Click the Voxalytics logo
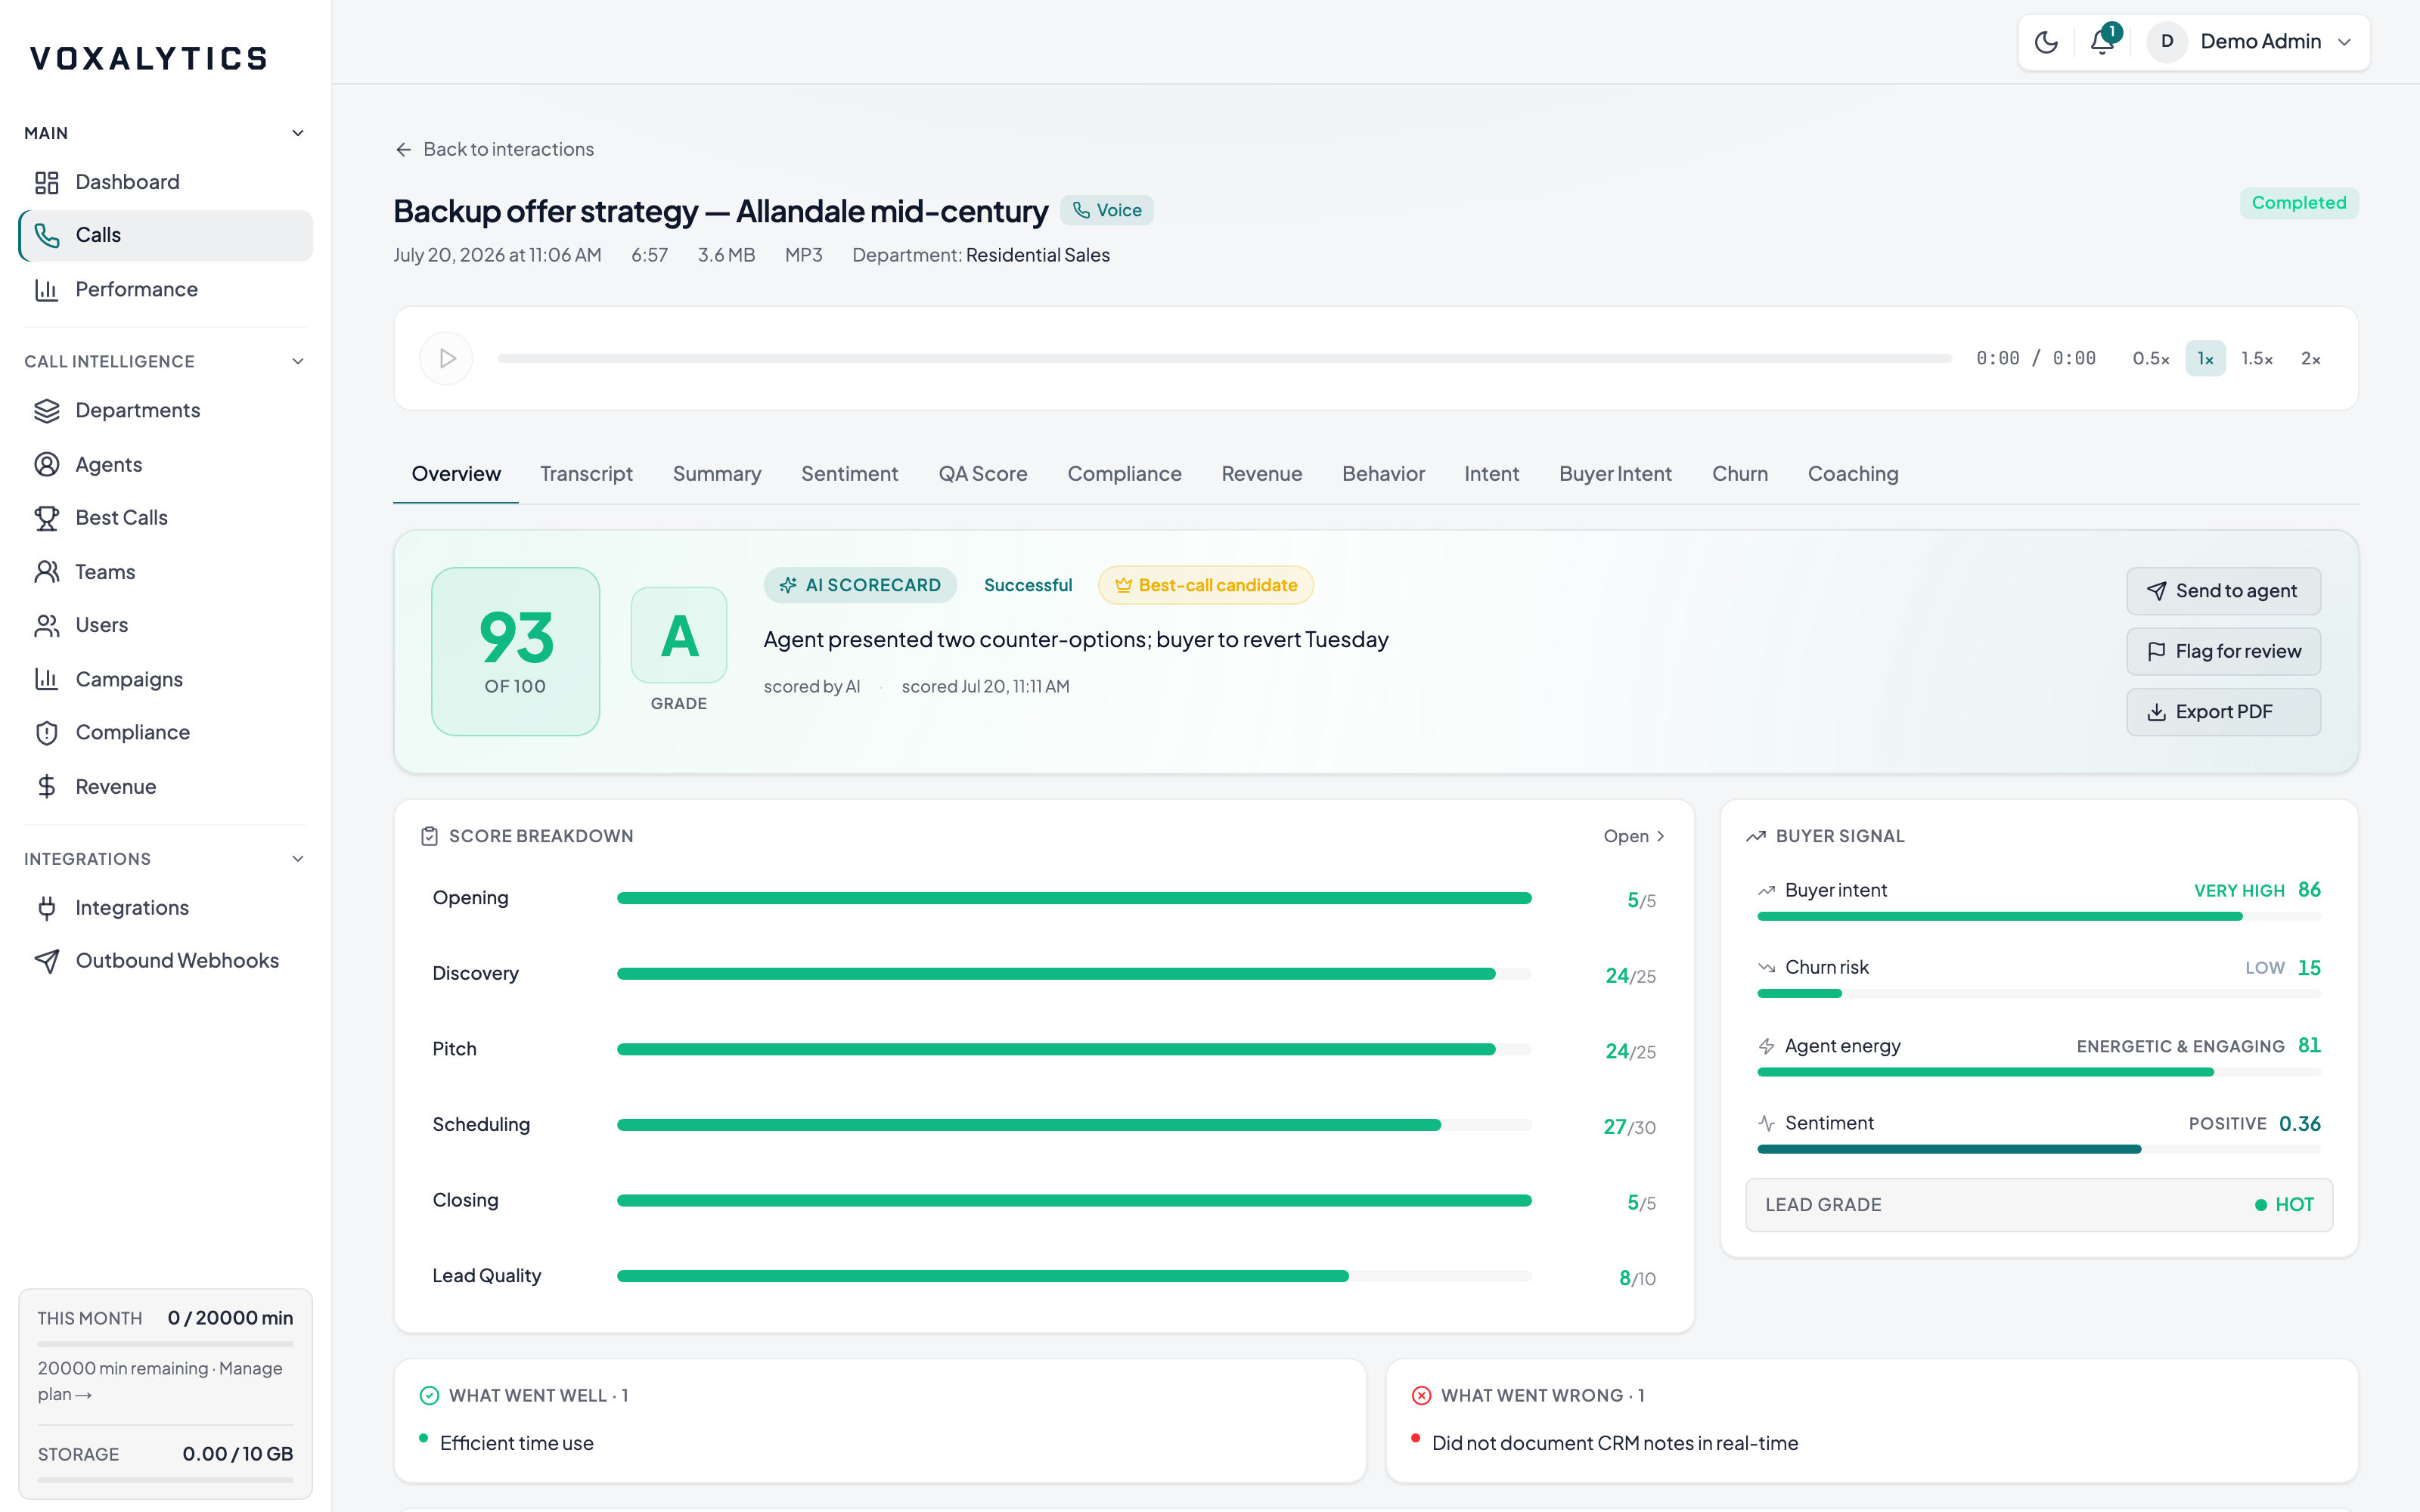Viewport: 2420px width, 1512px height. 148,58
